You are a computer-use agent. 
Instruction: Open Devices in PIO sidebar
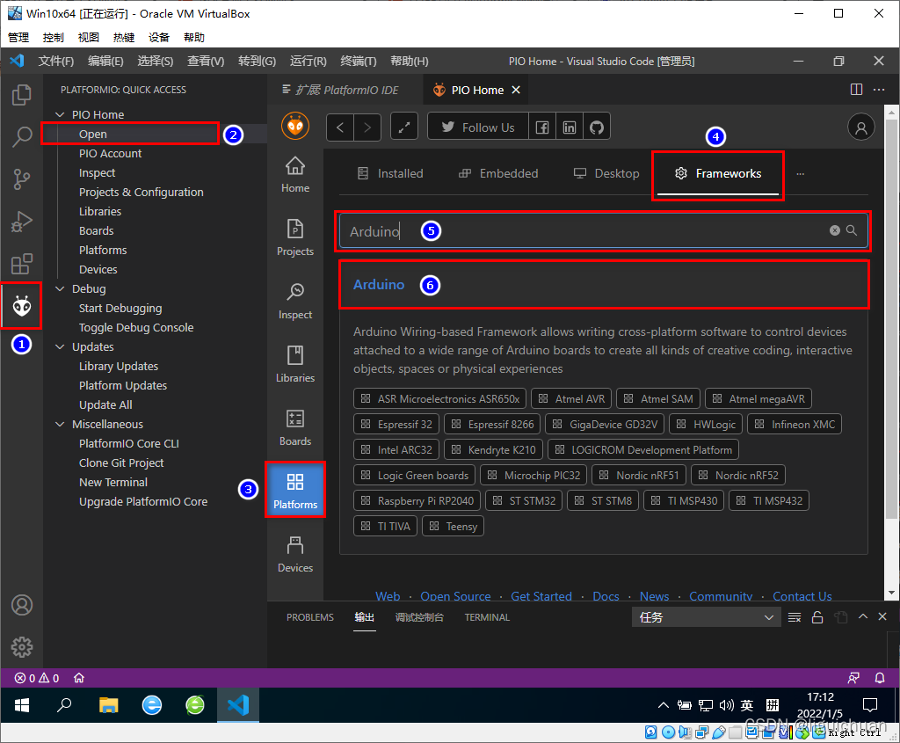coord(295,554)
